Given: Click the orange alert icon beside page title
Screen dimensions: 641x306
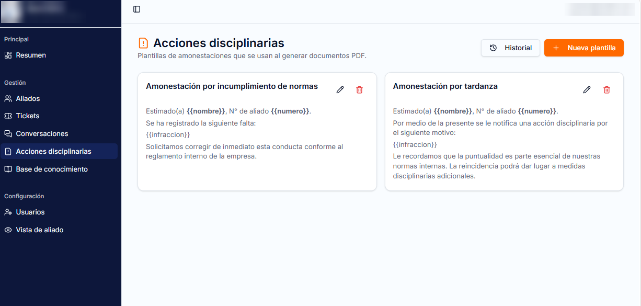Looking at the screenshot, I should click(143, 43).
